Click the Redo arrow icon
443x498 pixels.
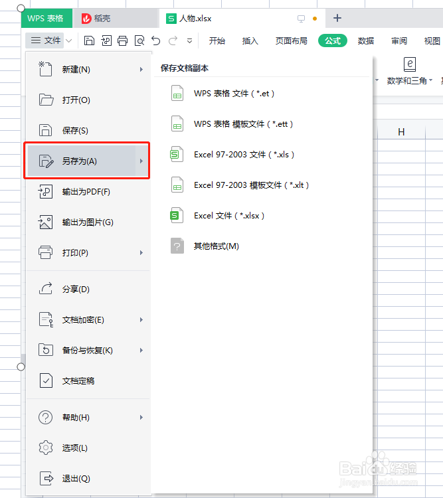pyautogui.click(x=173, y=41)
